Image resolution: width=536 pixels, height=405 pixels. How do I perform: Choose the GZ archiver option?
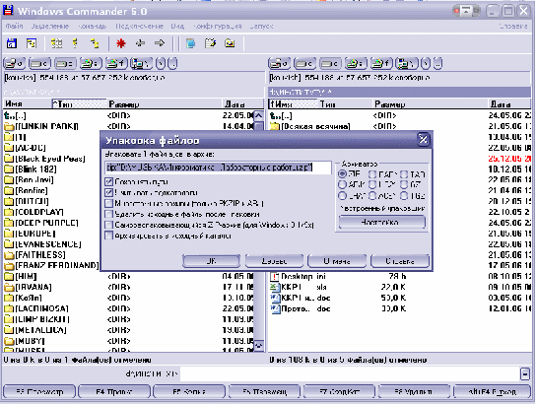(x=404, y=185)
